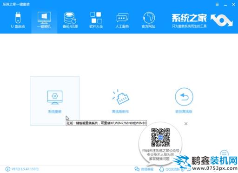Image resolution: width=238 pixels, height=173 pixels.
Task: Click the version info circle icon
Action: (x=8, y=169)
